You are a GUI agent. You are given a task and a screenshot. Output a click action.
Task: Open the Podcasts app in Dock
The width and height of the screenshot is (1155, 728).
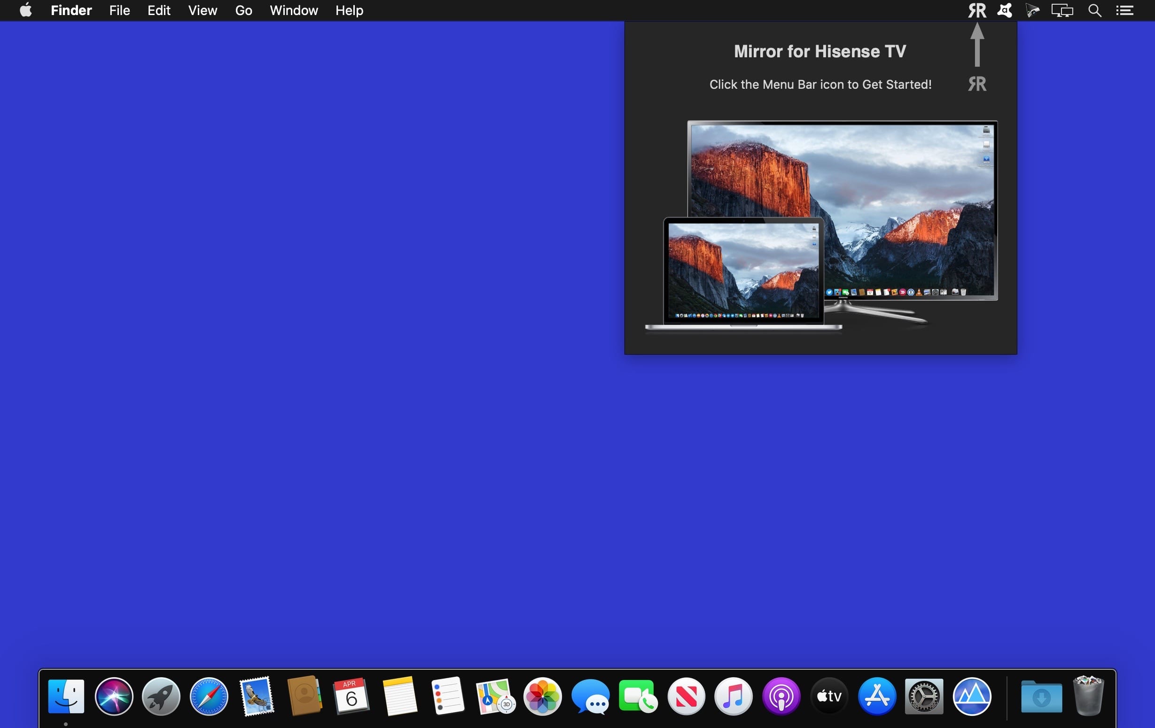coord(781,696)
